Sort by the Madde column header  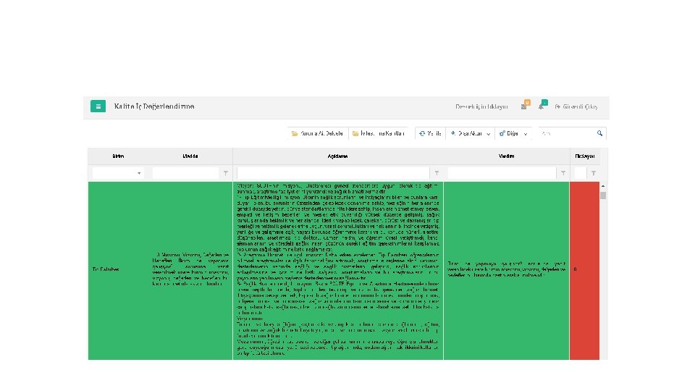[190, 156]
